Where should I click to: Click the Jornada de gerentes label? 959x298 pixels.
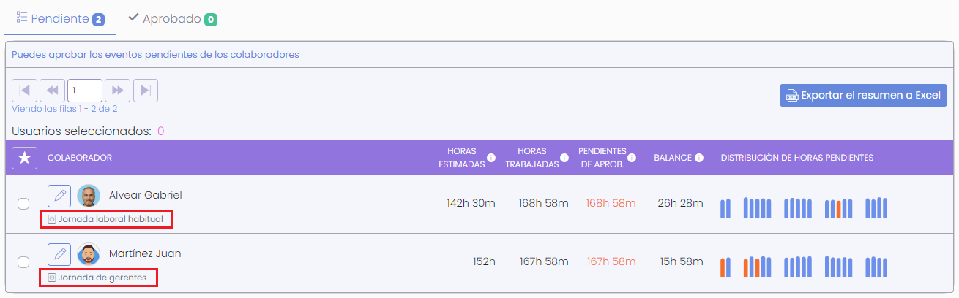[x=102, y=278]
